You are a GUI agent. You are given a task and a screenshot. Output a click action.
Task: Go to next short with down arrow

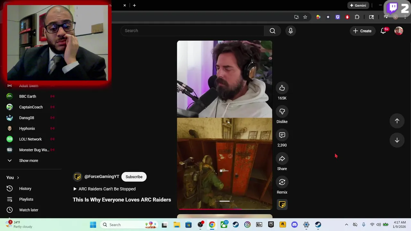[397, 140]
